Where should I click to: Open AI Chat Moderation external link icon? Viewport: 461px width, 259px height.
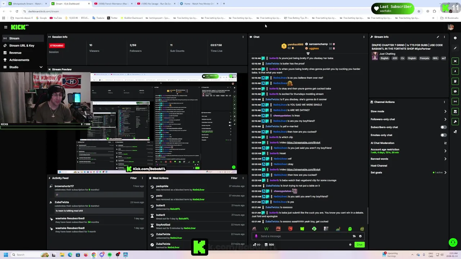coord(445,143)
